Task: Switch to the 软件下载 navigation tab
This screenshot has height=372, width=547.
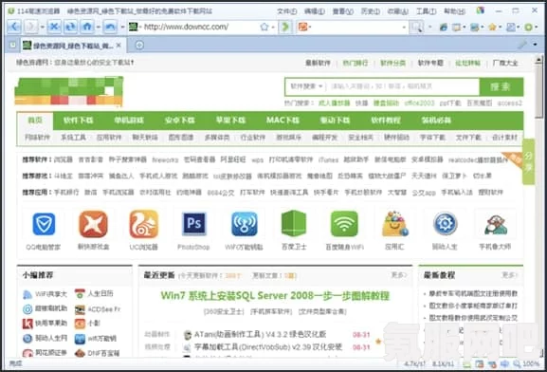Action: 78,121
